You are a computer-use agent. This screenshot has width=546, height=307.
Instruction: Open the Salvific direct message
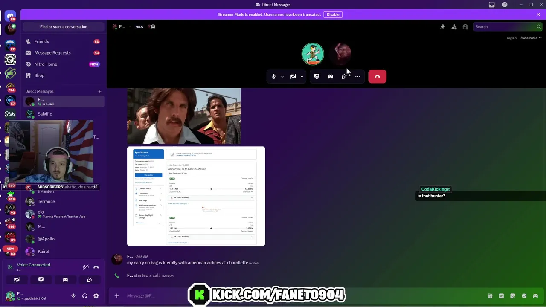coord(64,114)
